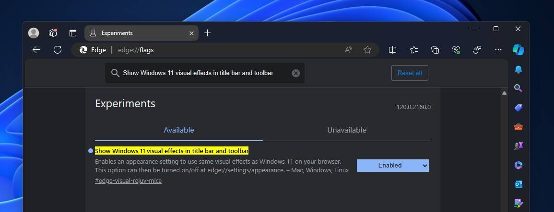Viewport: 554px width, 212px height.
Task: Open the Settings and more menu
Action: [498, 50]
